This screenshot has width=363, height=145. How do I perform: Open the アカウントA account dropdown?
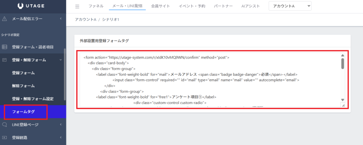[290, 6]
